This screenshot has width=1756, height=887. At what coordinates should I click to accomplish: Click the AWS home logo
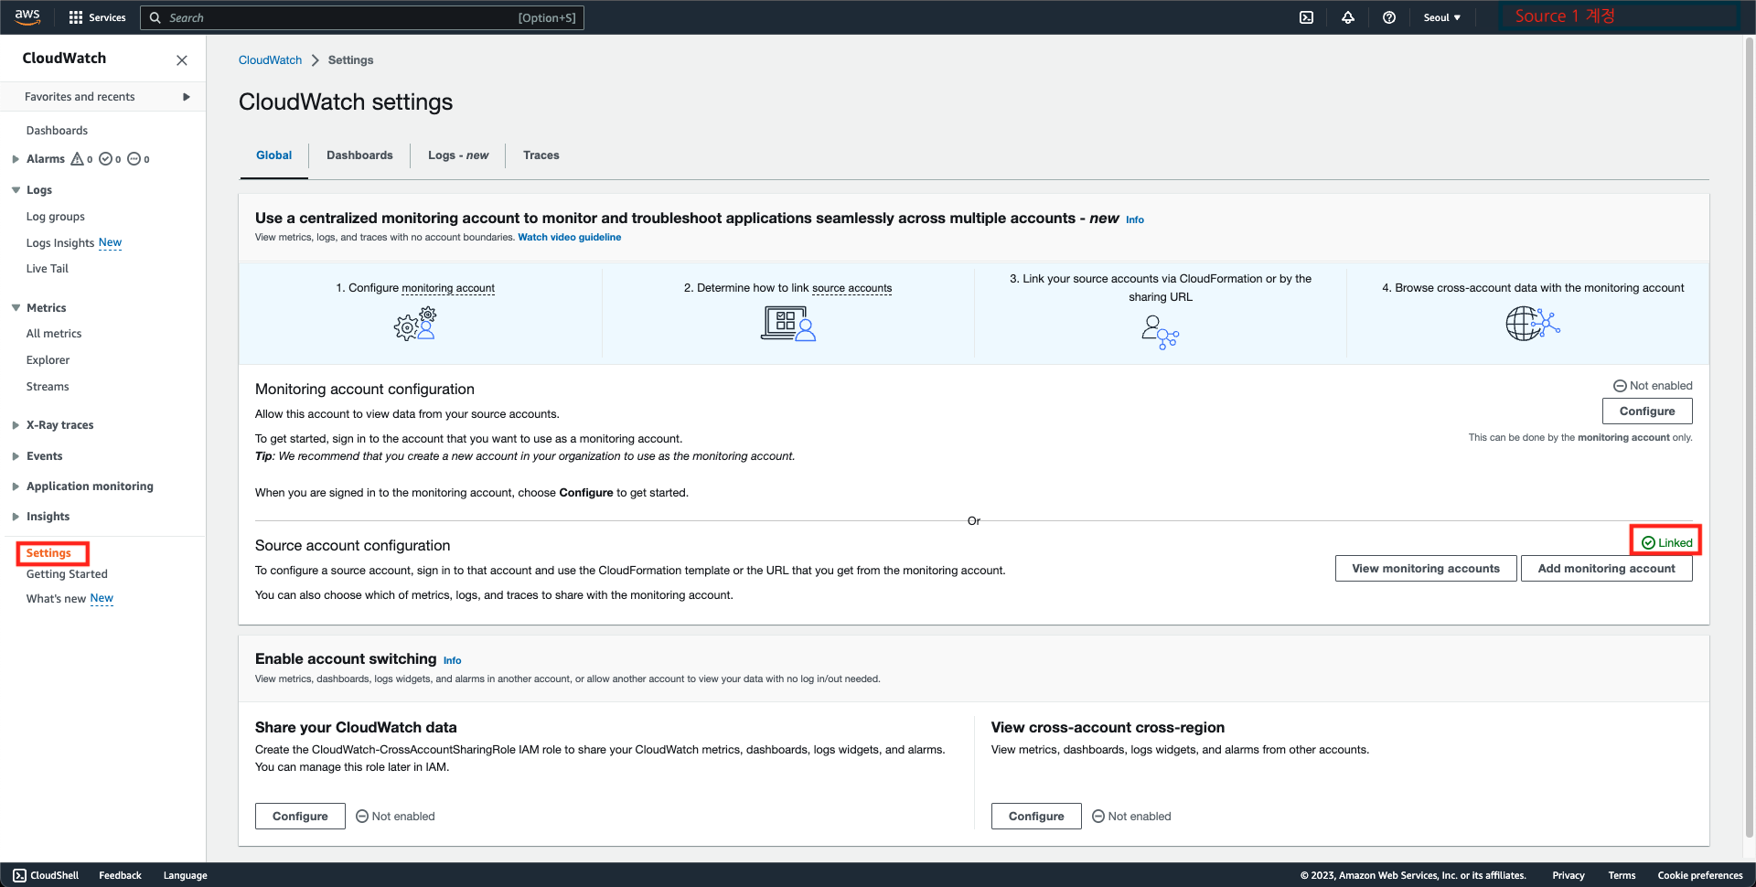27,16
